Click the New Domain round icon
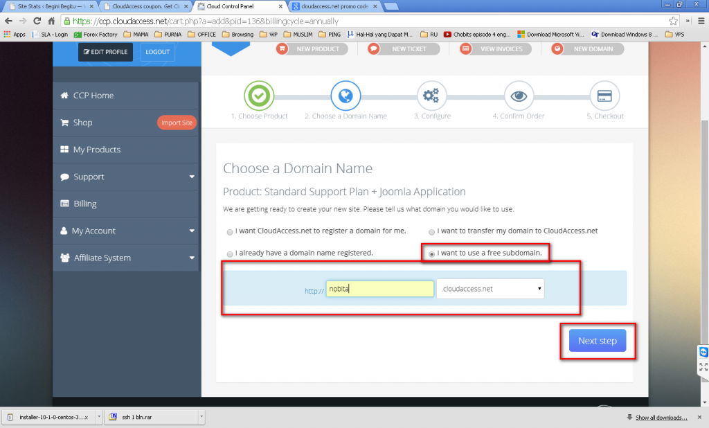Viewport: 709px width, 428px height. (557, 48)
